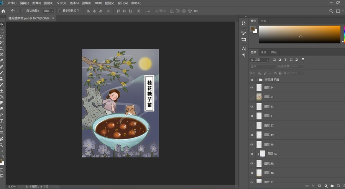
Task: Switch to the 色板 tab
Action: click(263, 21)
